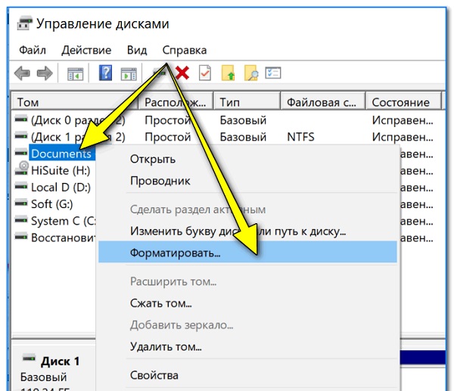Click the Back arrow toolbar icon
This screenshot has width=454, height=391.
coord(22,73)
